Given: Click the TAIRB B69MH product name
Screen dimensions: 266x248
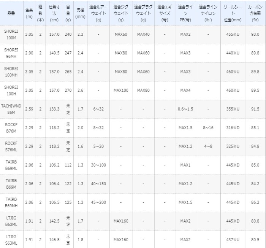Looking at the screenshot, I should (12, 202).
